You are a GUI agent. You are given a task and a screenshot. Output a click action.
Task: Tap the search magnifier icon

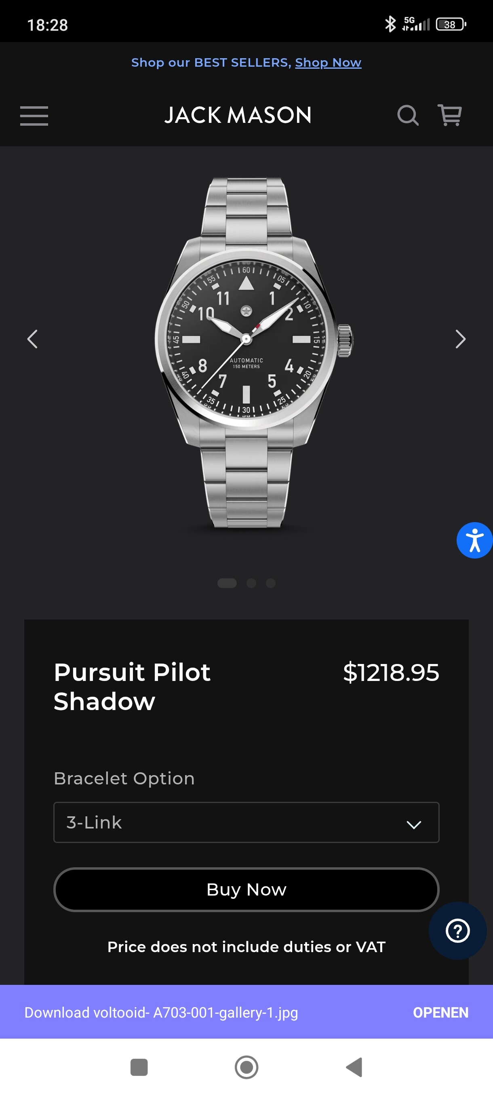click(407, 116)
